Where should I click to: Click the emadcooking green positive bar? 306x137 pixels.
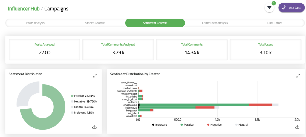[194, 104]
